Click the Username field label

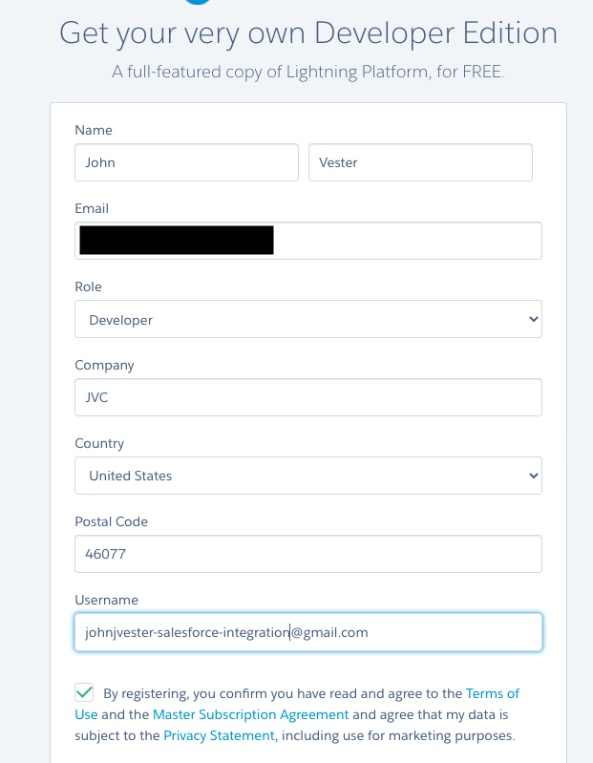pyautogui.click(x=106, y=600)
